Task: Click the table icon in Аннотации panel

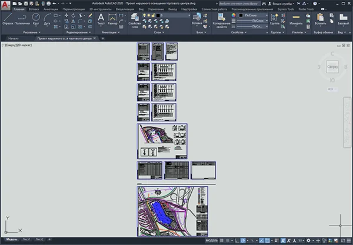Action: (x=121, y=27)
